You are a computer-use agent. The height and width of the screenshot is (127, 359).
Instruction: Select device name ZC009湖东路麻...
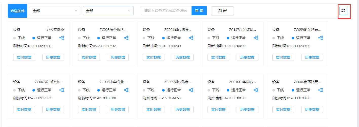tap(178, 82)
